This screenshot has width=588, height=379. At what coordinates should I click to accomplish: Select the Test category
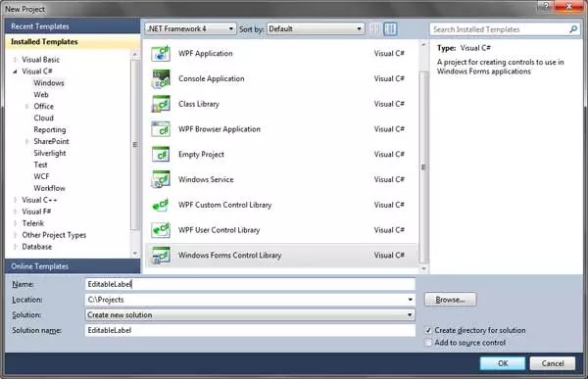(40, 165)
